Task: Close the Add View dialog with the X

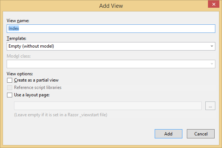Action: 213,4
